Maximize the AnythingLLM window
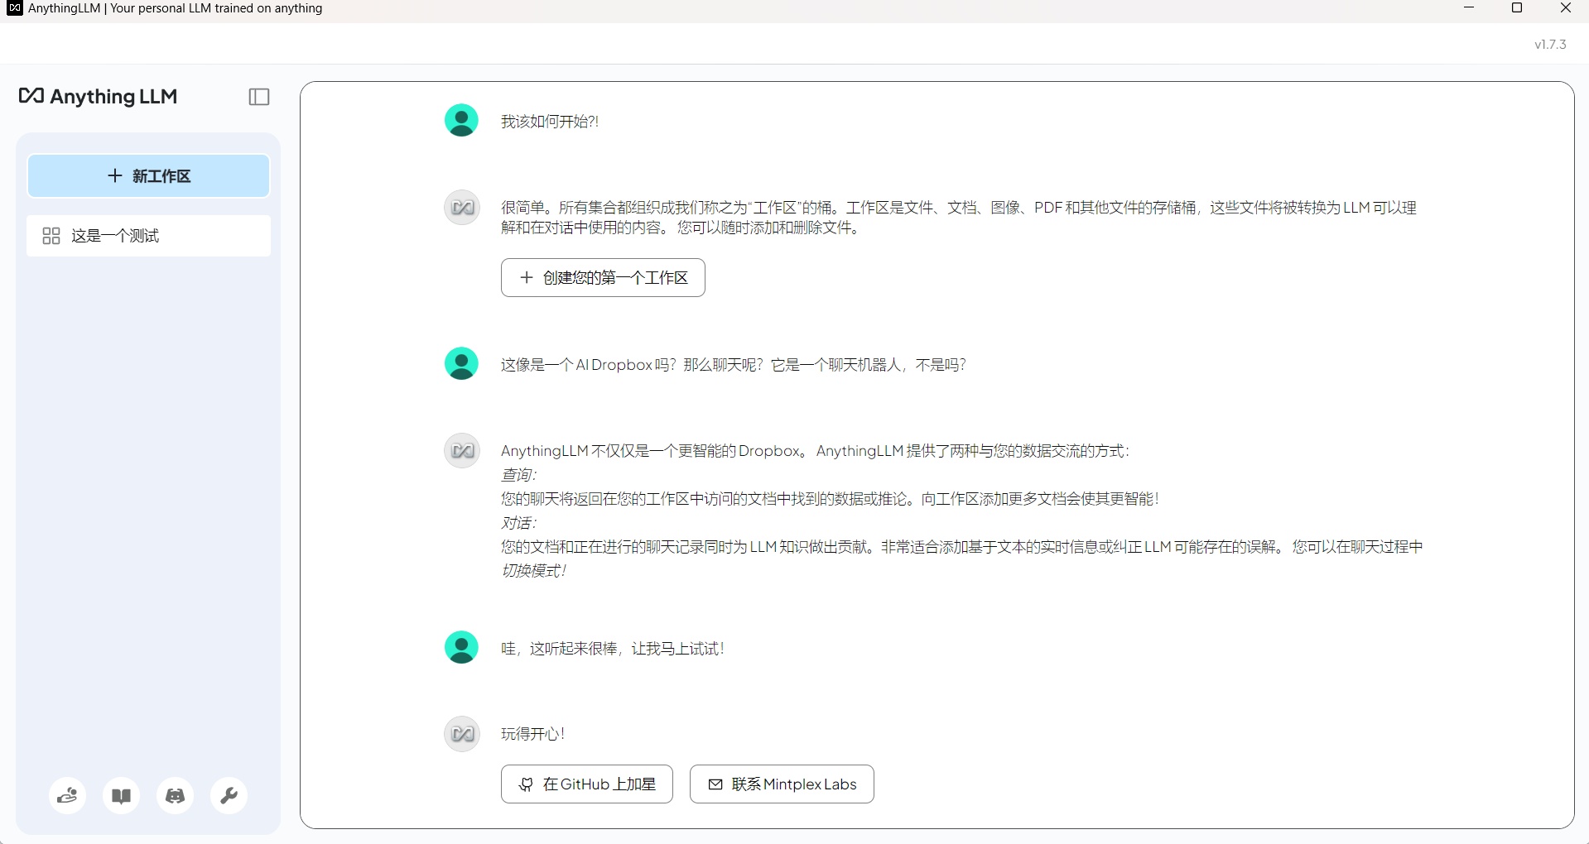This screenshot has width=1589, height=844. pyautogui.click(x=1517, y=8)
